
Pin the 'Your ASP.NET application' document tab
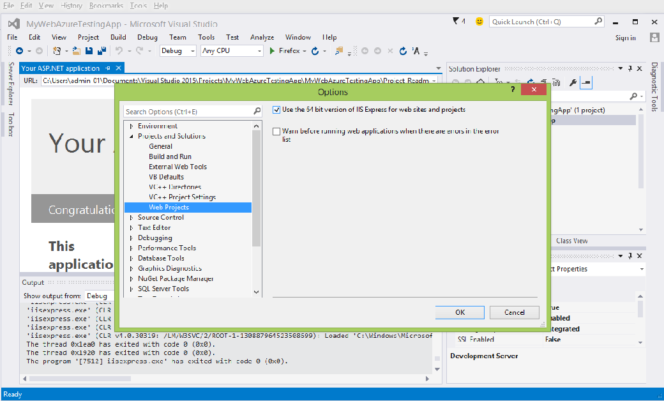pos(108,68)
